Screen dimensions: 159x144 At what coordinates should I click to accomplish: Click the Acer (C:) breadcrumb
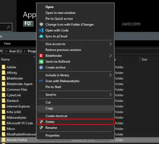tap(16, 51)
